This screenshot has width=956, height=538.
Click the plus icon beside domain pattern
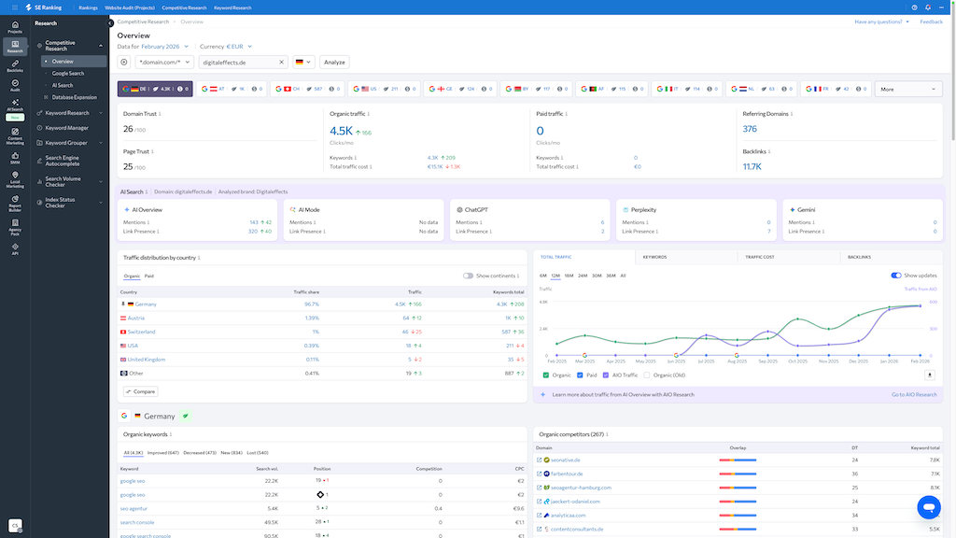(124, 62)
